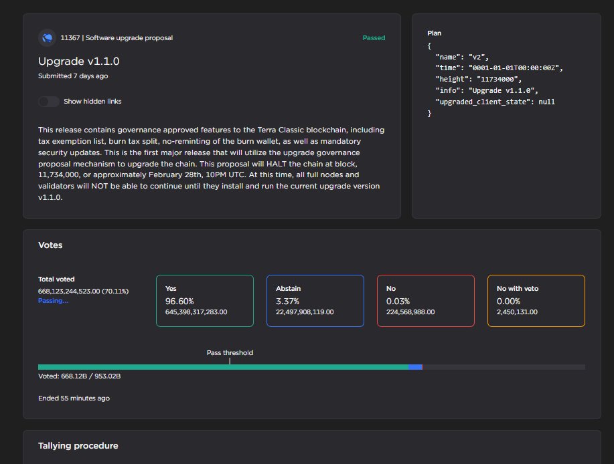
Task: Click the proposal description paragraph
Action: [x=212, y=163]
